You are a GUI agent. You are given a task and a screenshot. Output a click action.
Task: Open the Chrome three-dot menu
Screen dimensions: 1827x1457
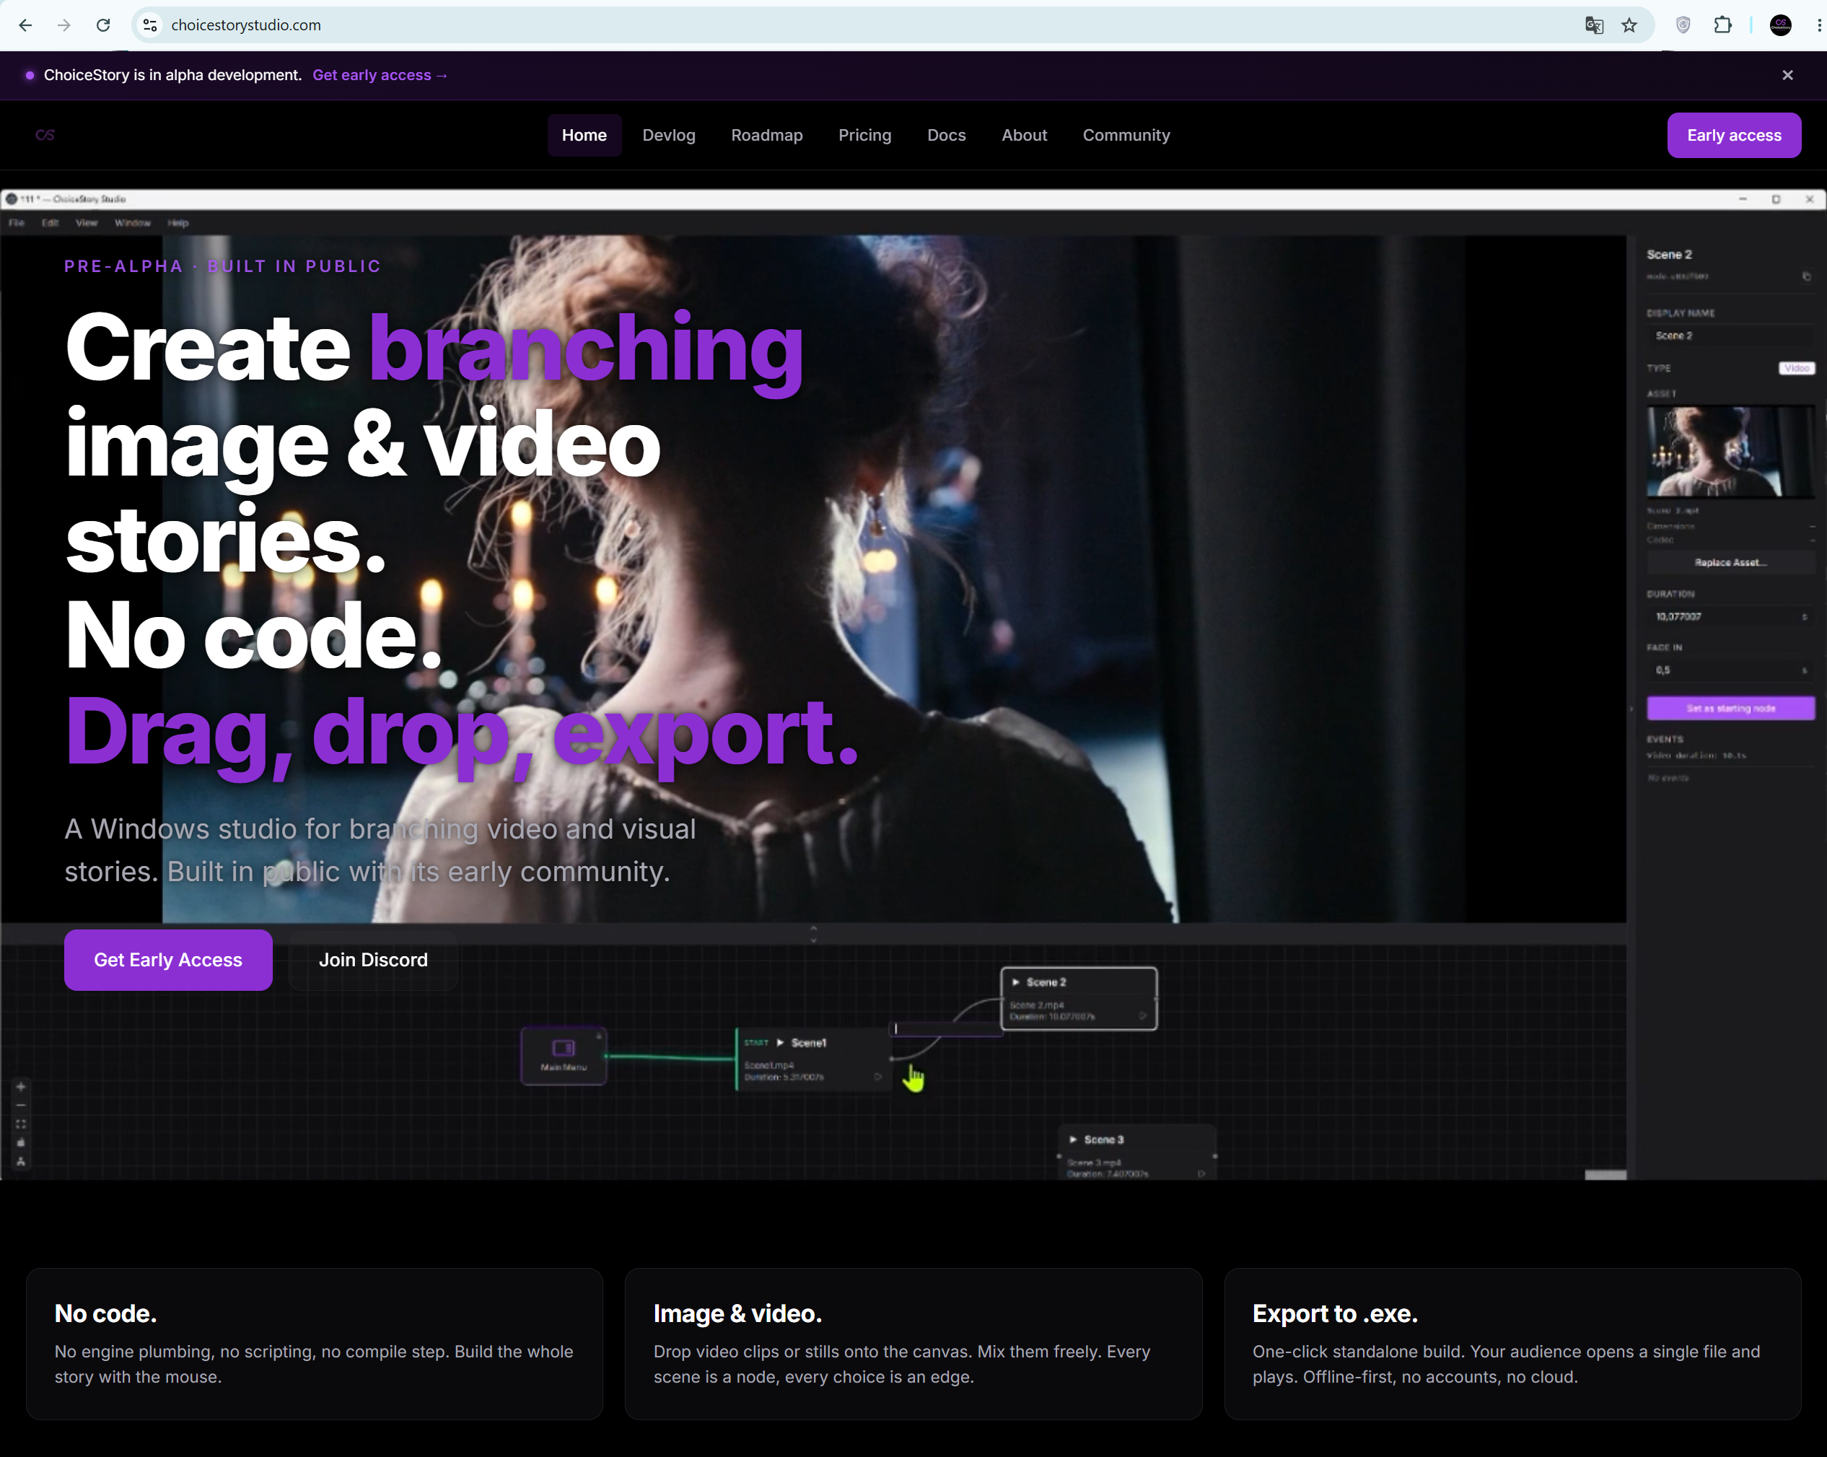1818,25
